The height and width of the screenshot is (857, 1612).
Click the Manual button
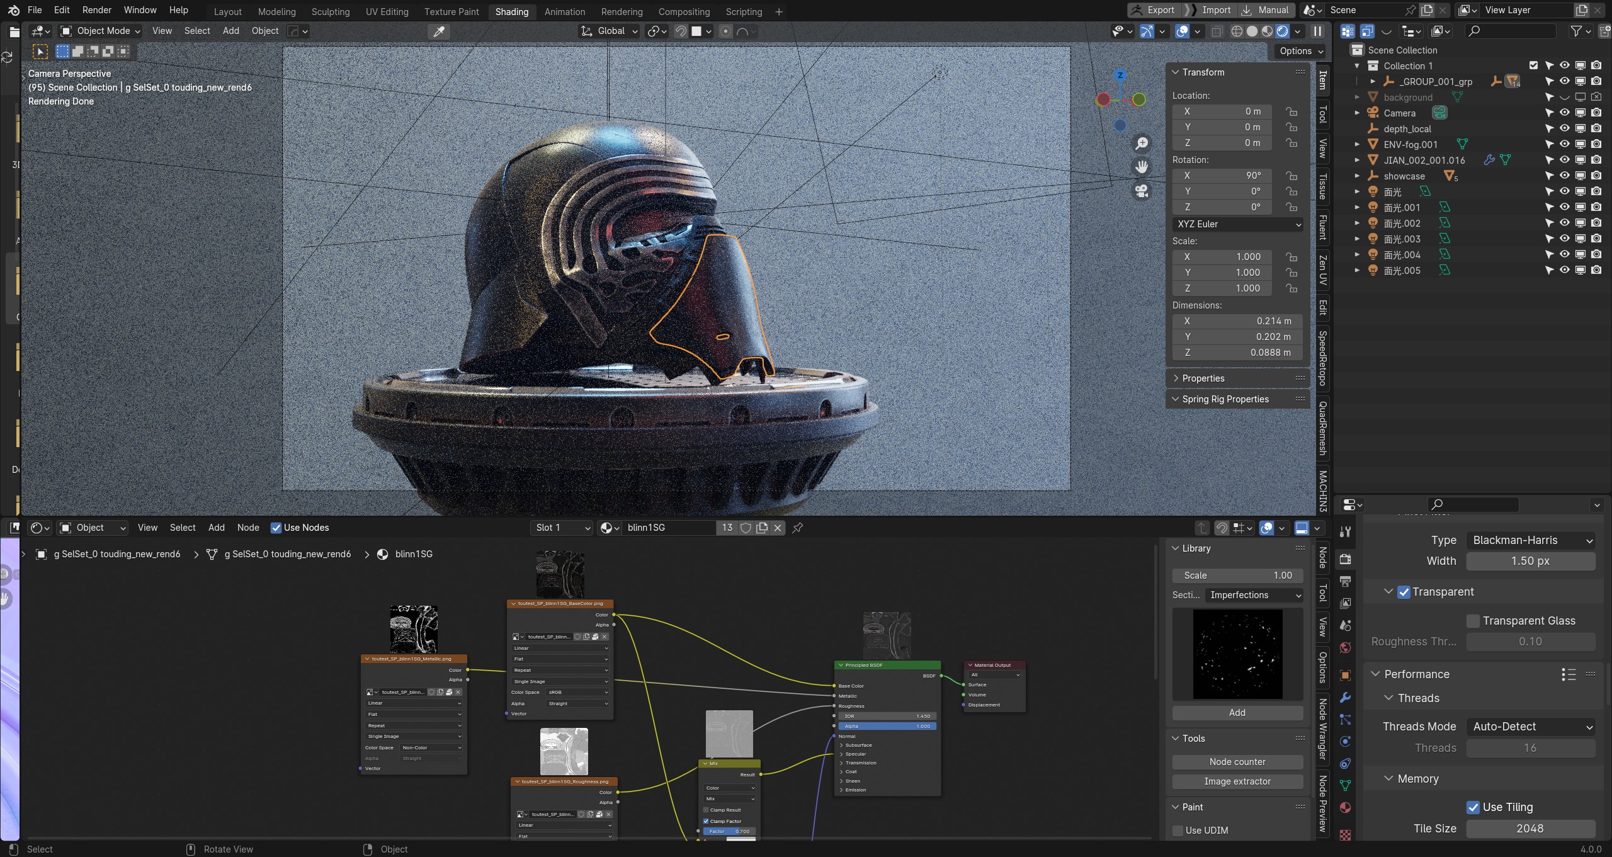[x=1266, y=10]
